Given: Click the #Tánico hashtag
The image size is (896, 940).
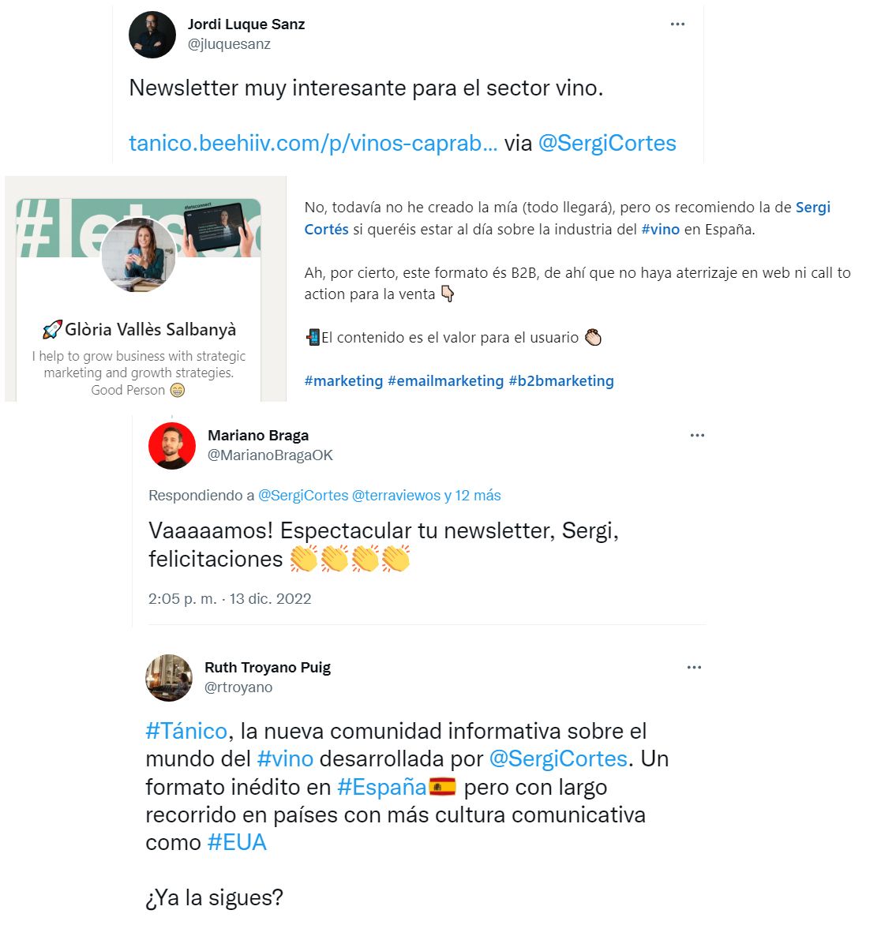Looking at the screenshot, I should [186, 732].
